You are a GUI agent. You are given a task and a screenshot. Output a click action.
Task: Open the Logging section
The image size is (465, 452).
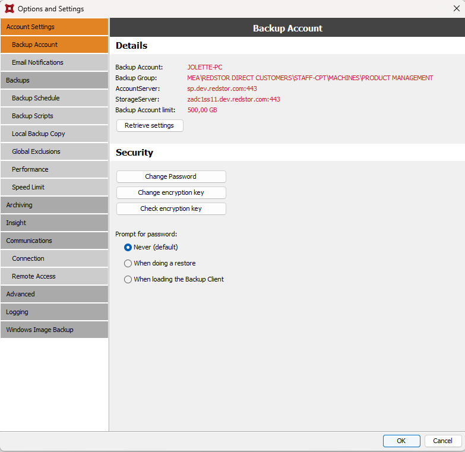click(x=54, y=312)
